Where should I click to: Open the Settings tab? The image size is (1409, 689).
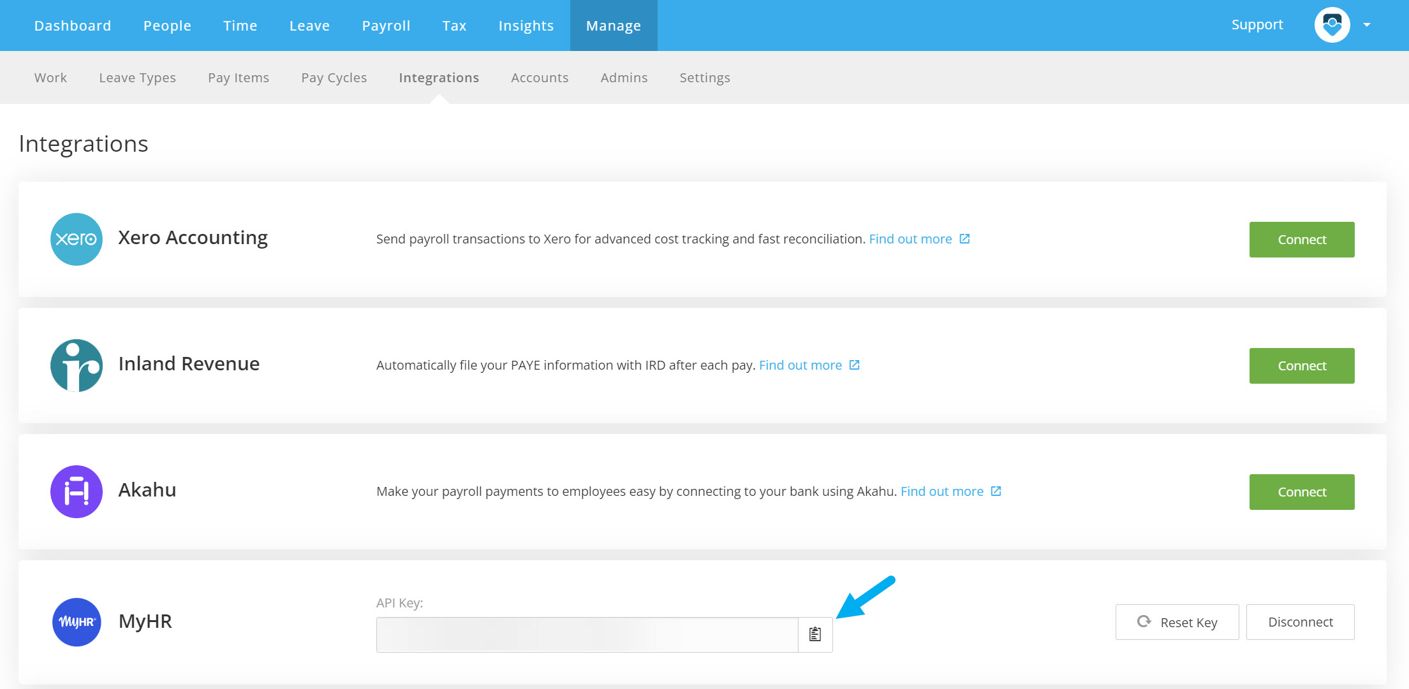(x=705, y=78)
